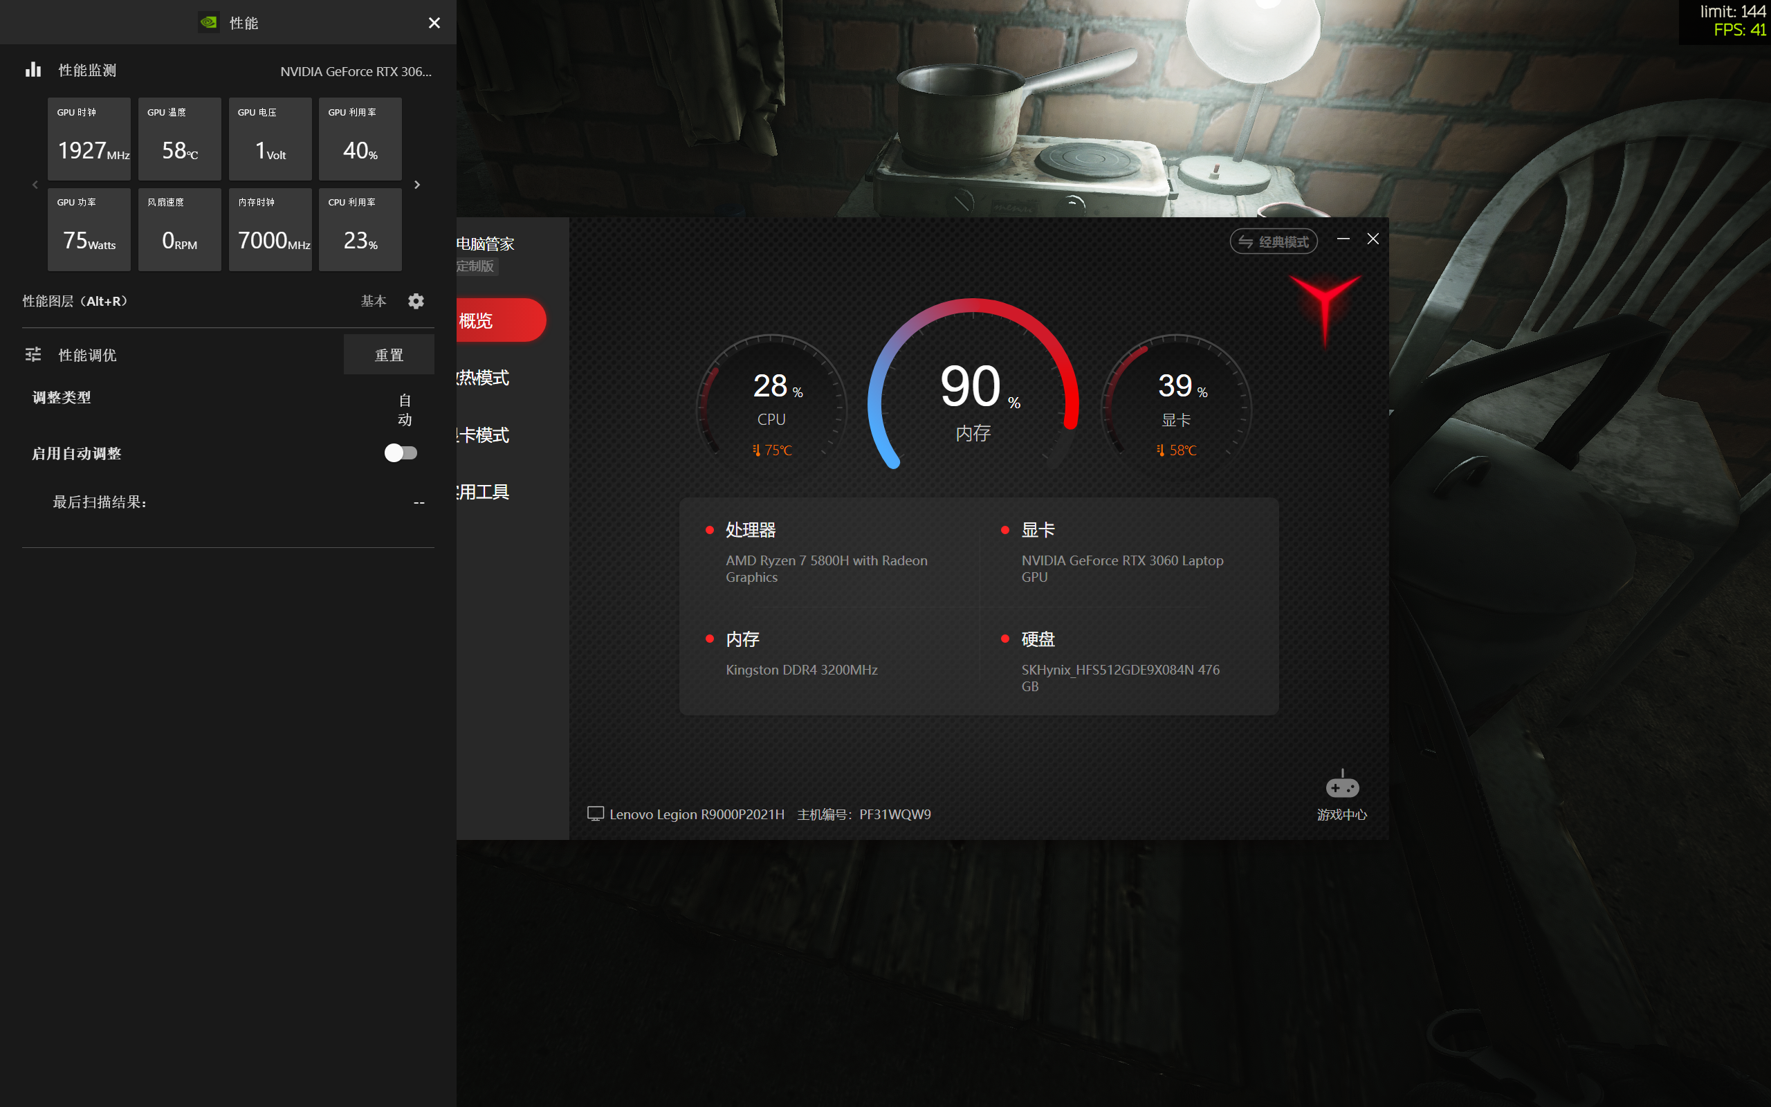
Task: Click the red Legion Y logo
Action: click(x=1325, y=311)
